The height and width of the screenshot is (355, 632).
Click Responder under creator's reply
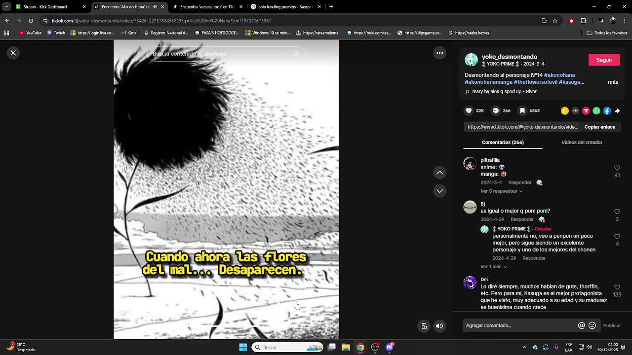(534, 258)
